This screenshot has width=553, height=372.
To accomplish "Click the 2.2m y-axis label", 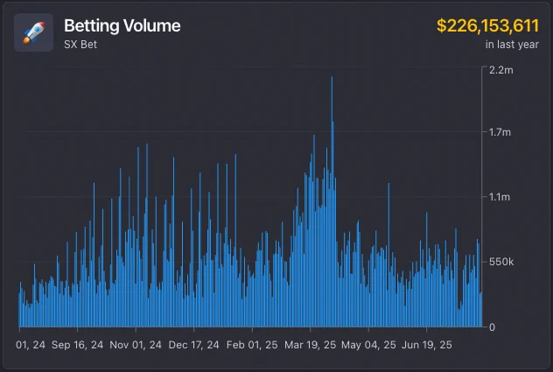I will pos(500,70).
